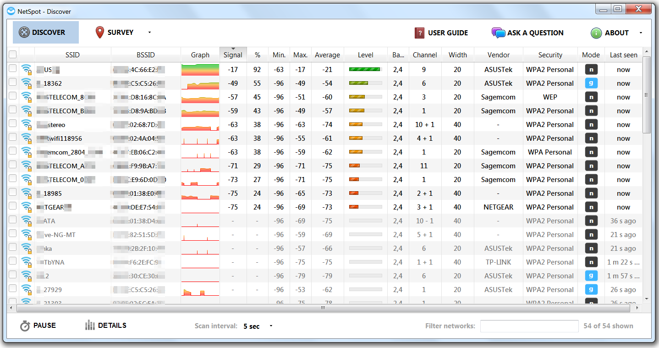Focus the Filter networks text field
This screenshot has width=659, height=348.
coord(529,326)
